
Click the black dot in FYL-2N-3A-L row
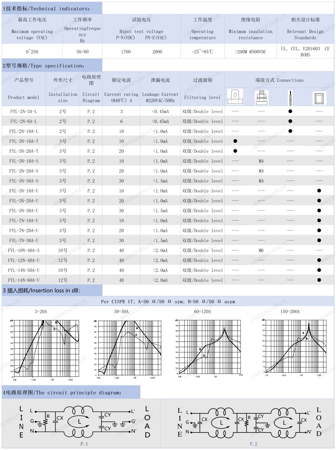coord(290,111)
